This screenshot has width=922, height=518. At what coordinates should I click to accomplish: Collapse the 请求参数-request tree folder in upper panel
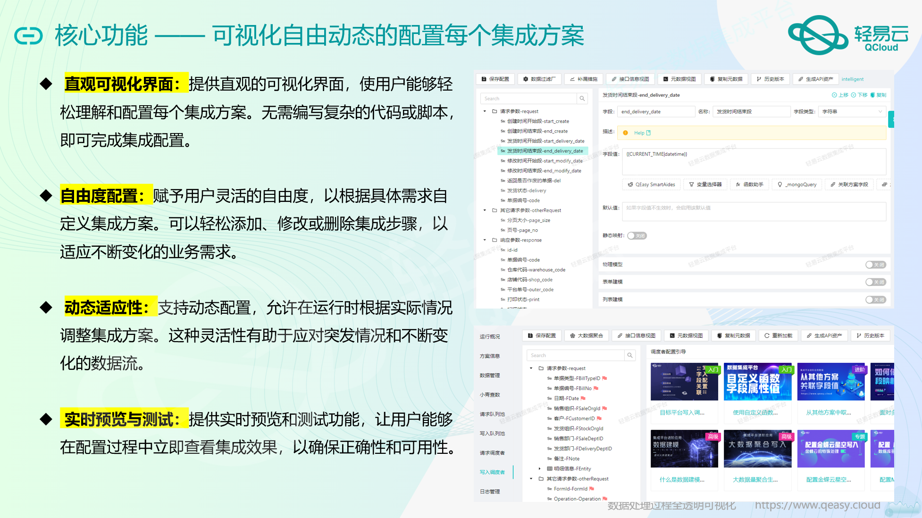coord(485,111)
